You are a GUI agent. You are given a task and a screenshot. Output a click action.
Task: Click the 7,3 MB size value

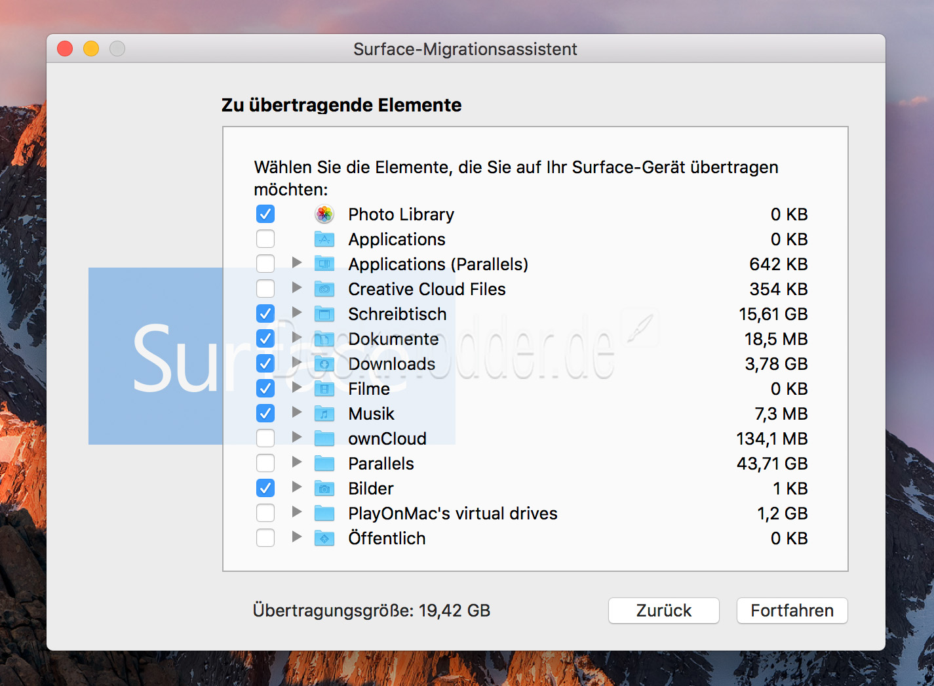point(781,414)
